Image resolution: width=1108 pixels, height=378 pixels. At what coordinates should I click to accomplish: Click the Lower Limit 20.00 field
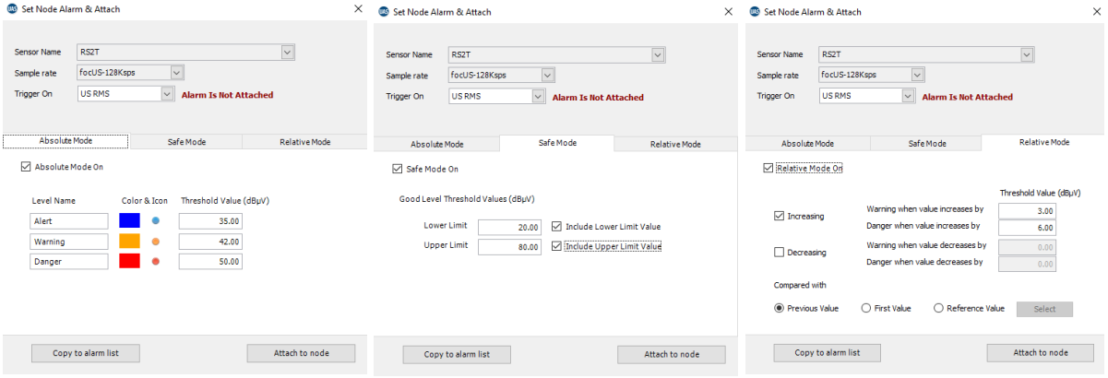click(x=510, y=227)
